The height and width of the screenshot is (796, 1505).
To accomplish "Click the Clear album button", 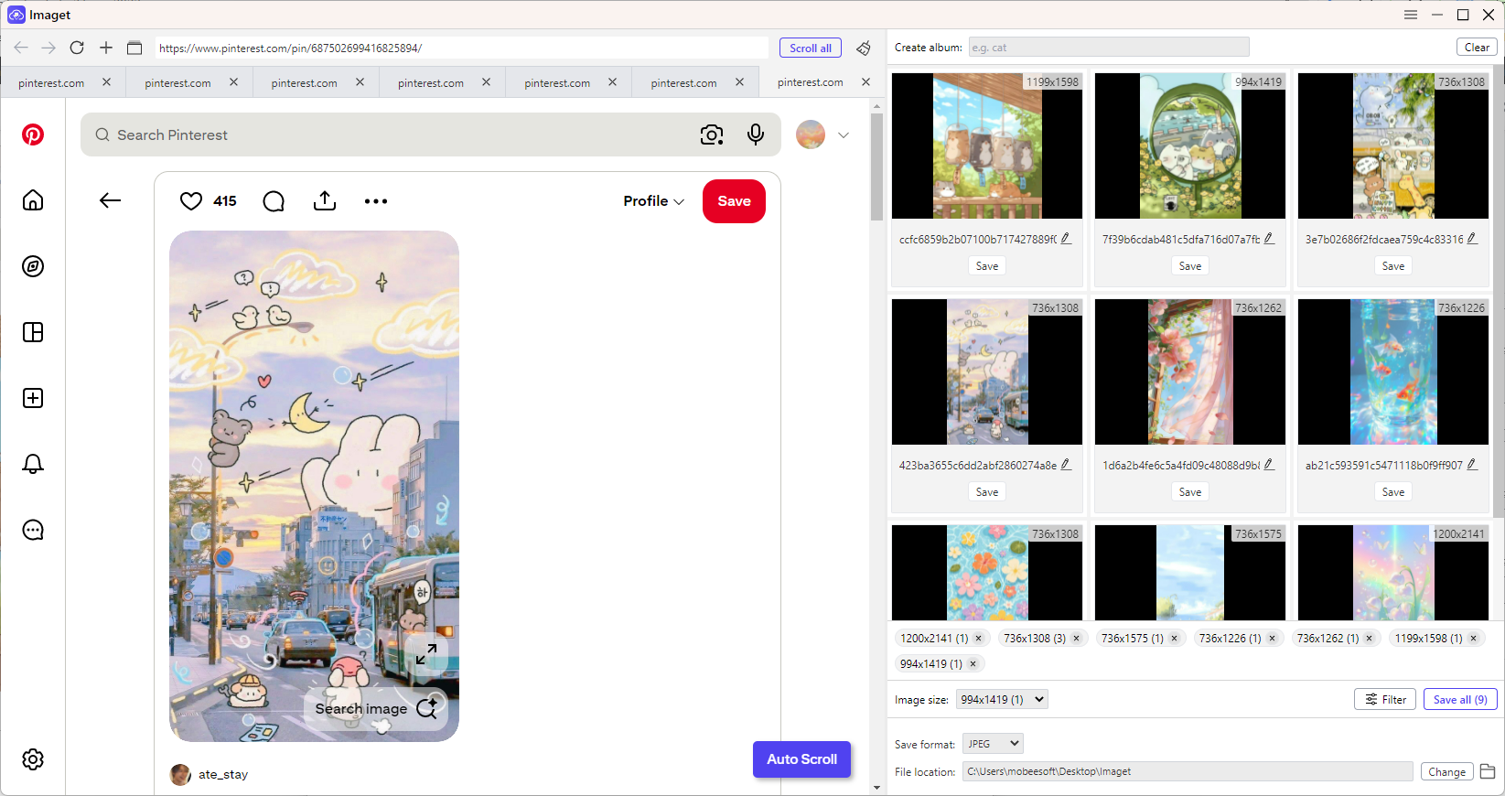I will pyautogui.click(x=1477, y=47).
